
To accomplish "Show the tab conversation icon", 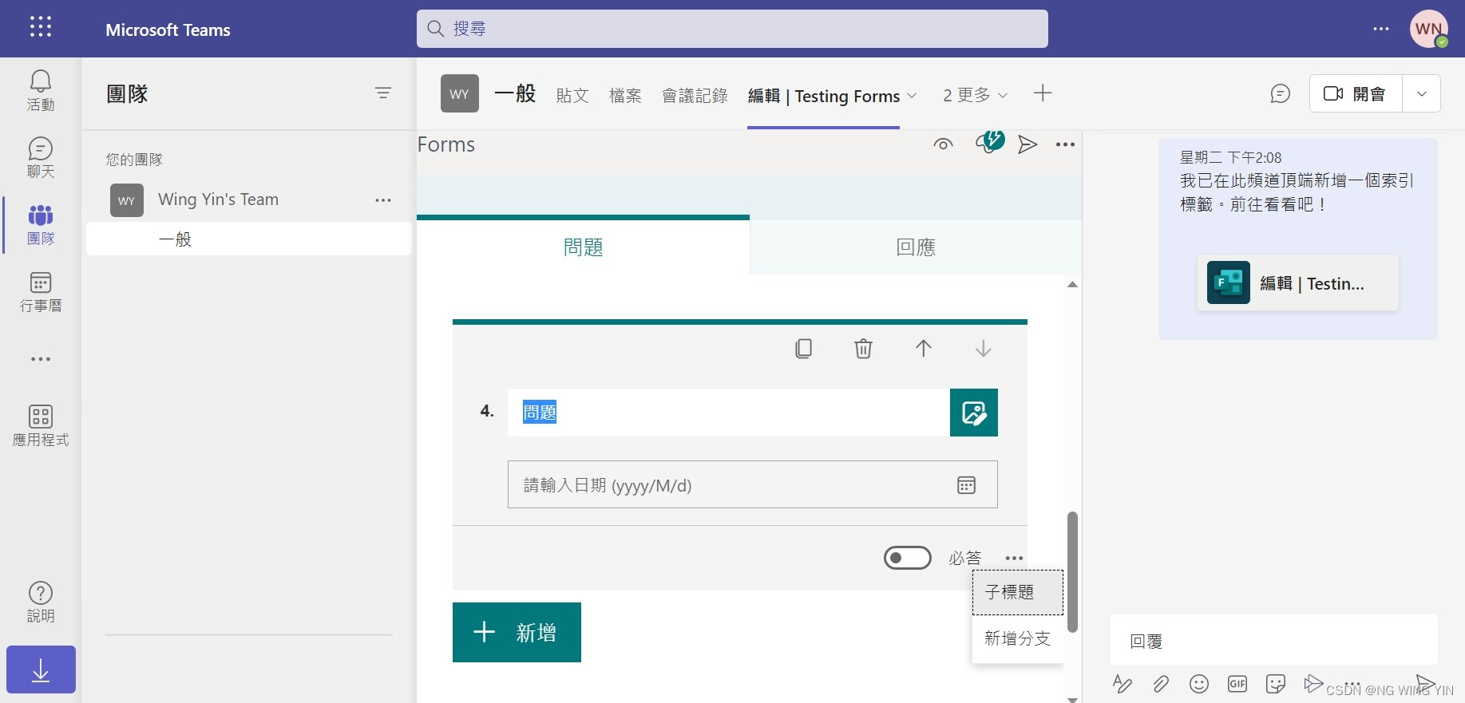I will click(x=1281, y=94).
